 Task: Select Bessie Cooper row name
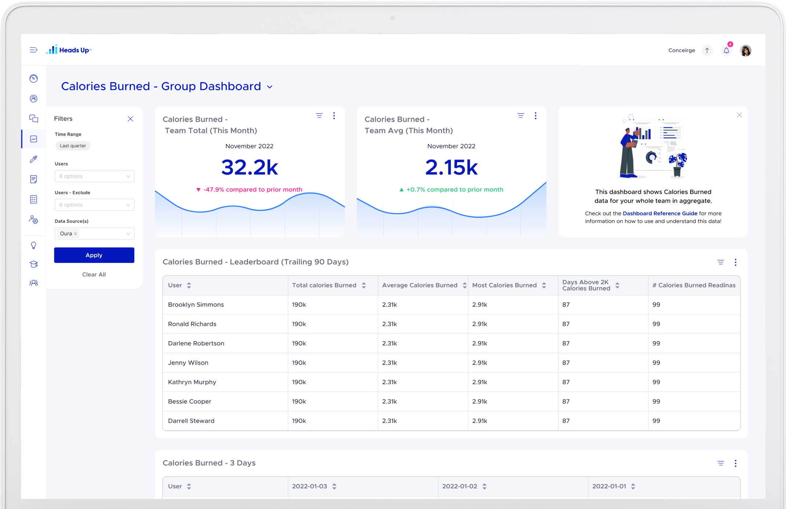click(189, 402)
